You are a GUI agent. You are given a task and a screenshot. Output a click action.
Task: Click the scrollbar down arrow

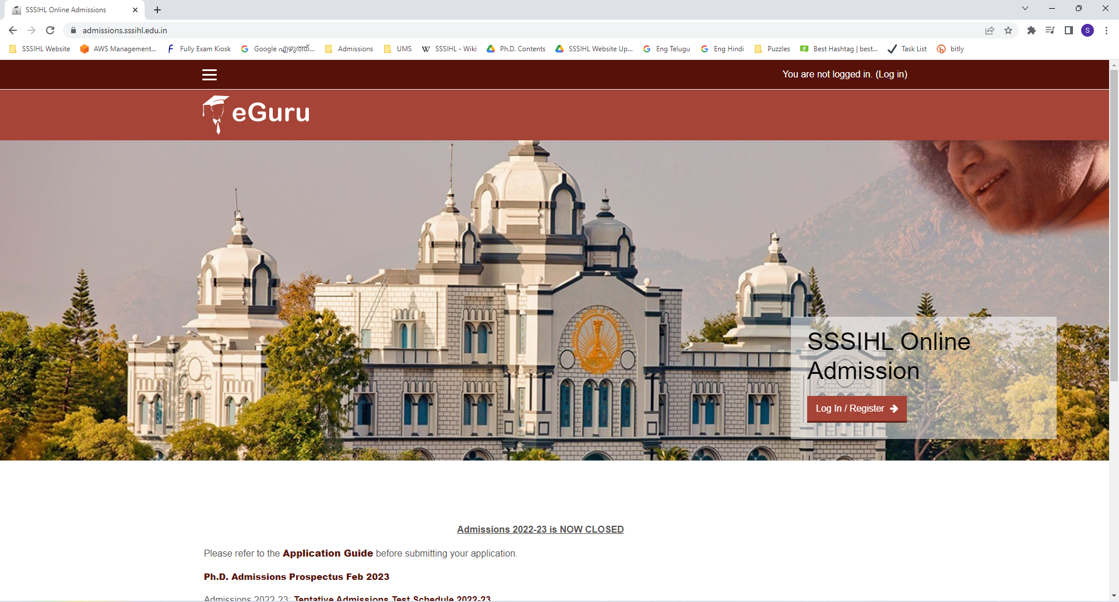click(1114, 596)
